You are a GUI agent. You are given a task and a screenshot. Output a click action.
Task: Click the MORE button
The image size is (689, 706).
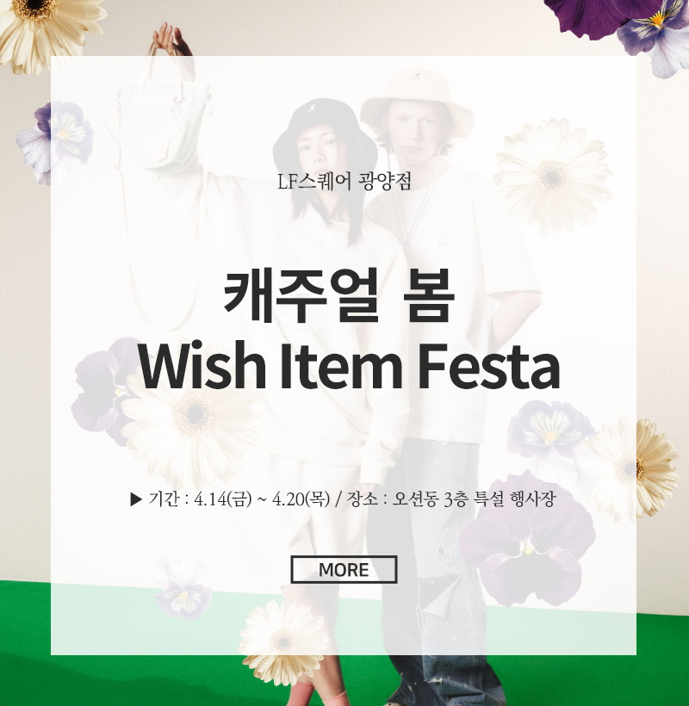(344, 570)
